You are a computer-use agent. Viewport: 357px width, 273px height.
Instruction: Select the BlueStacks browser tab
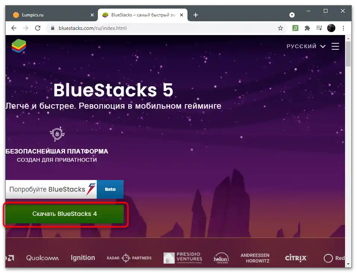[142, 15]
